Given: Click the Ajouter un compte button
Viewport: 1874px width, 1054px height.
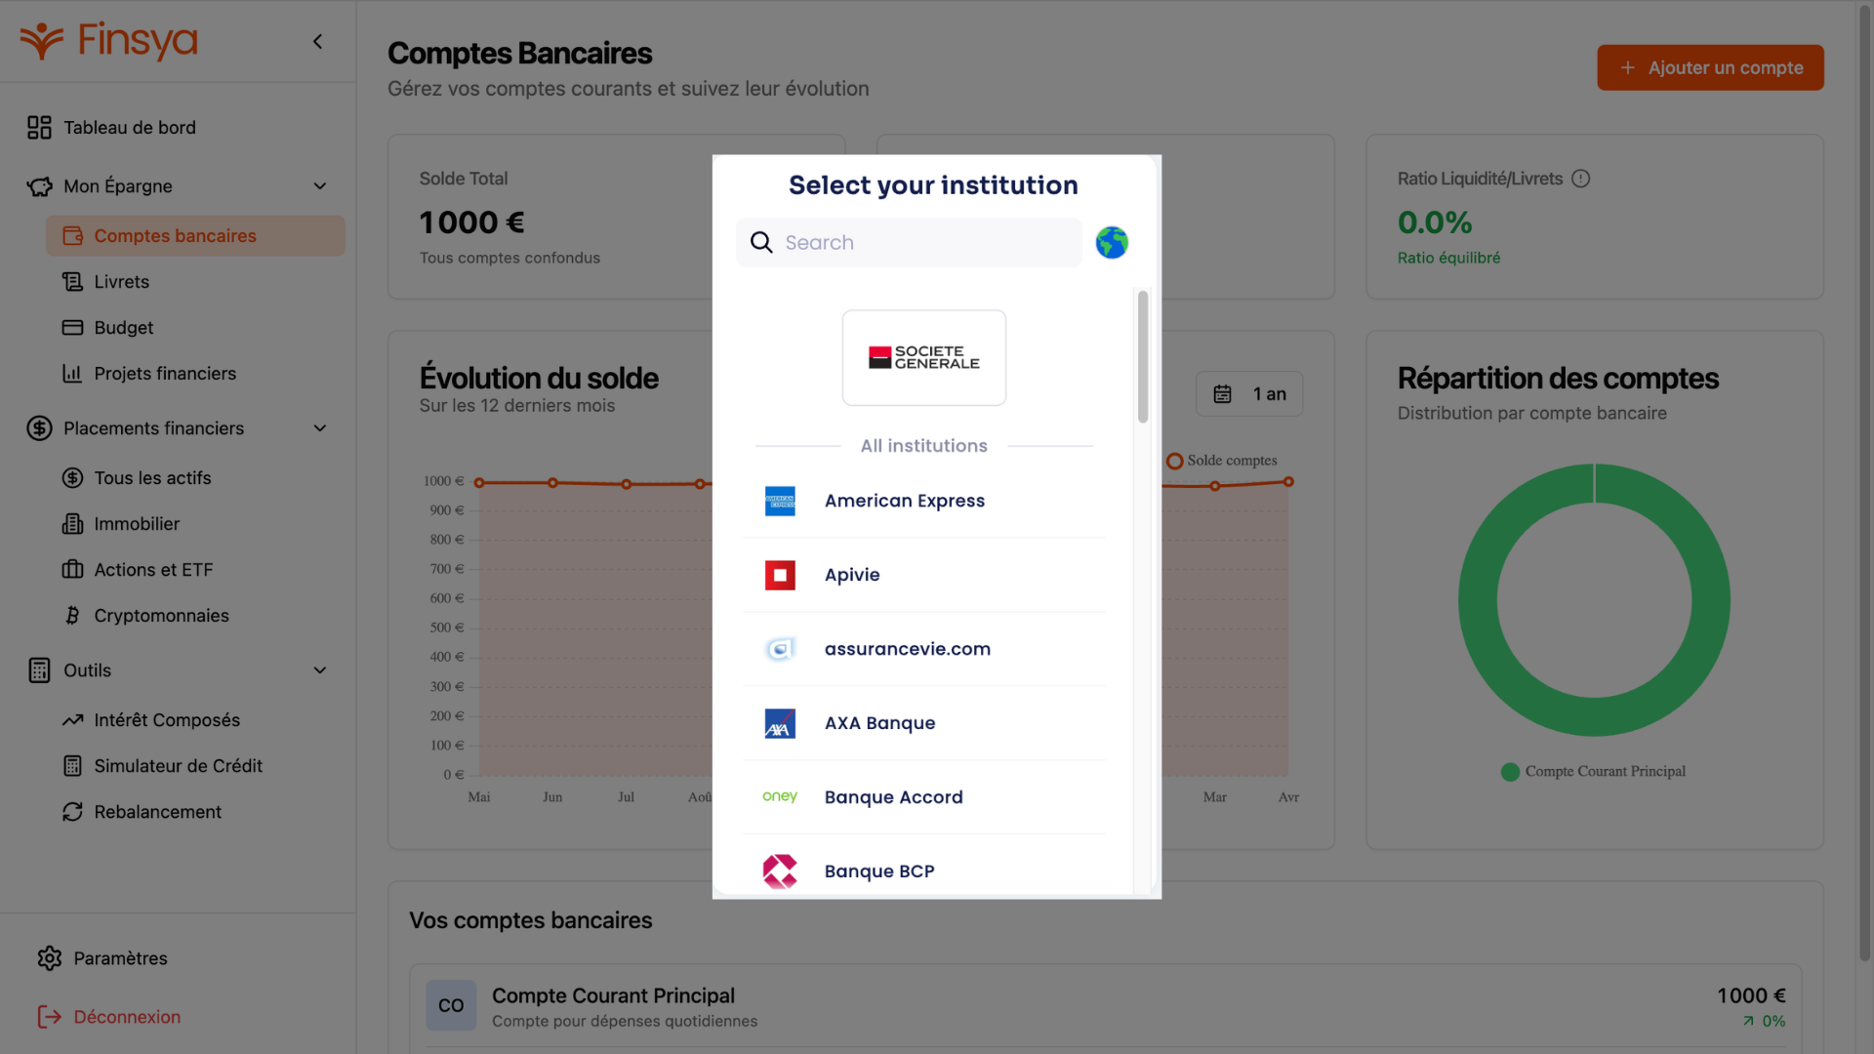Looking at the screenshot, I should pyautogui.click(x=1710, y=67).
